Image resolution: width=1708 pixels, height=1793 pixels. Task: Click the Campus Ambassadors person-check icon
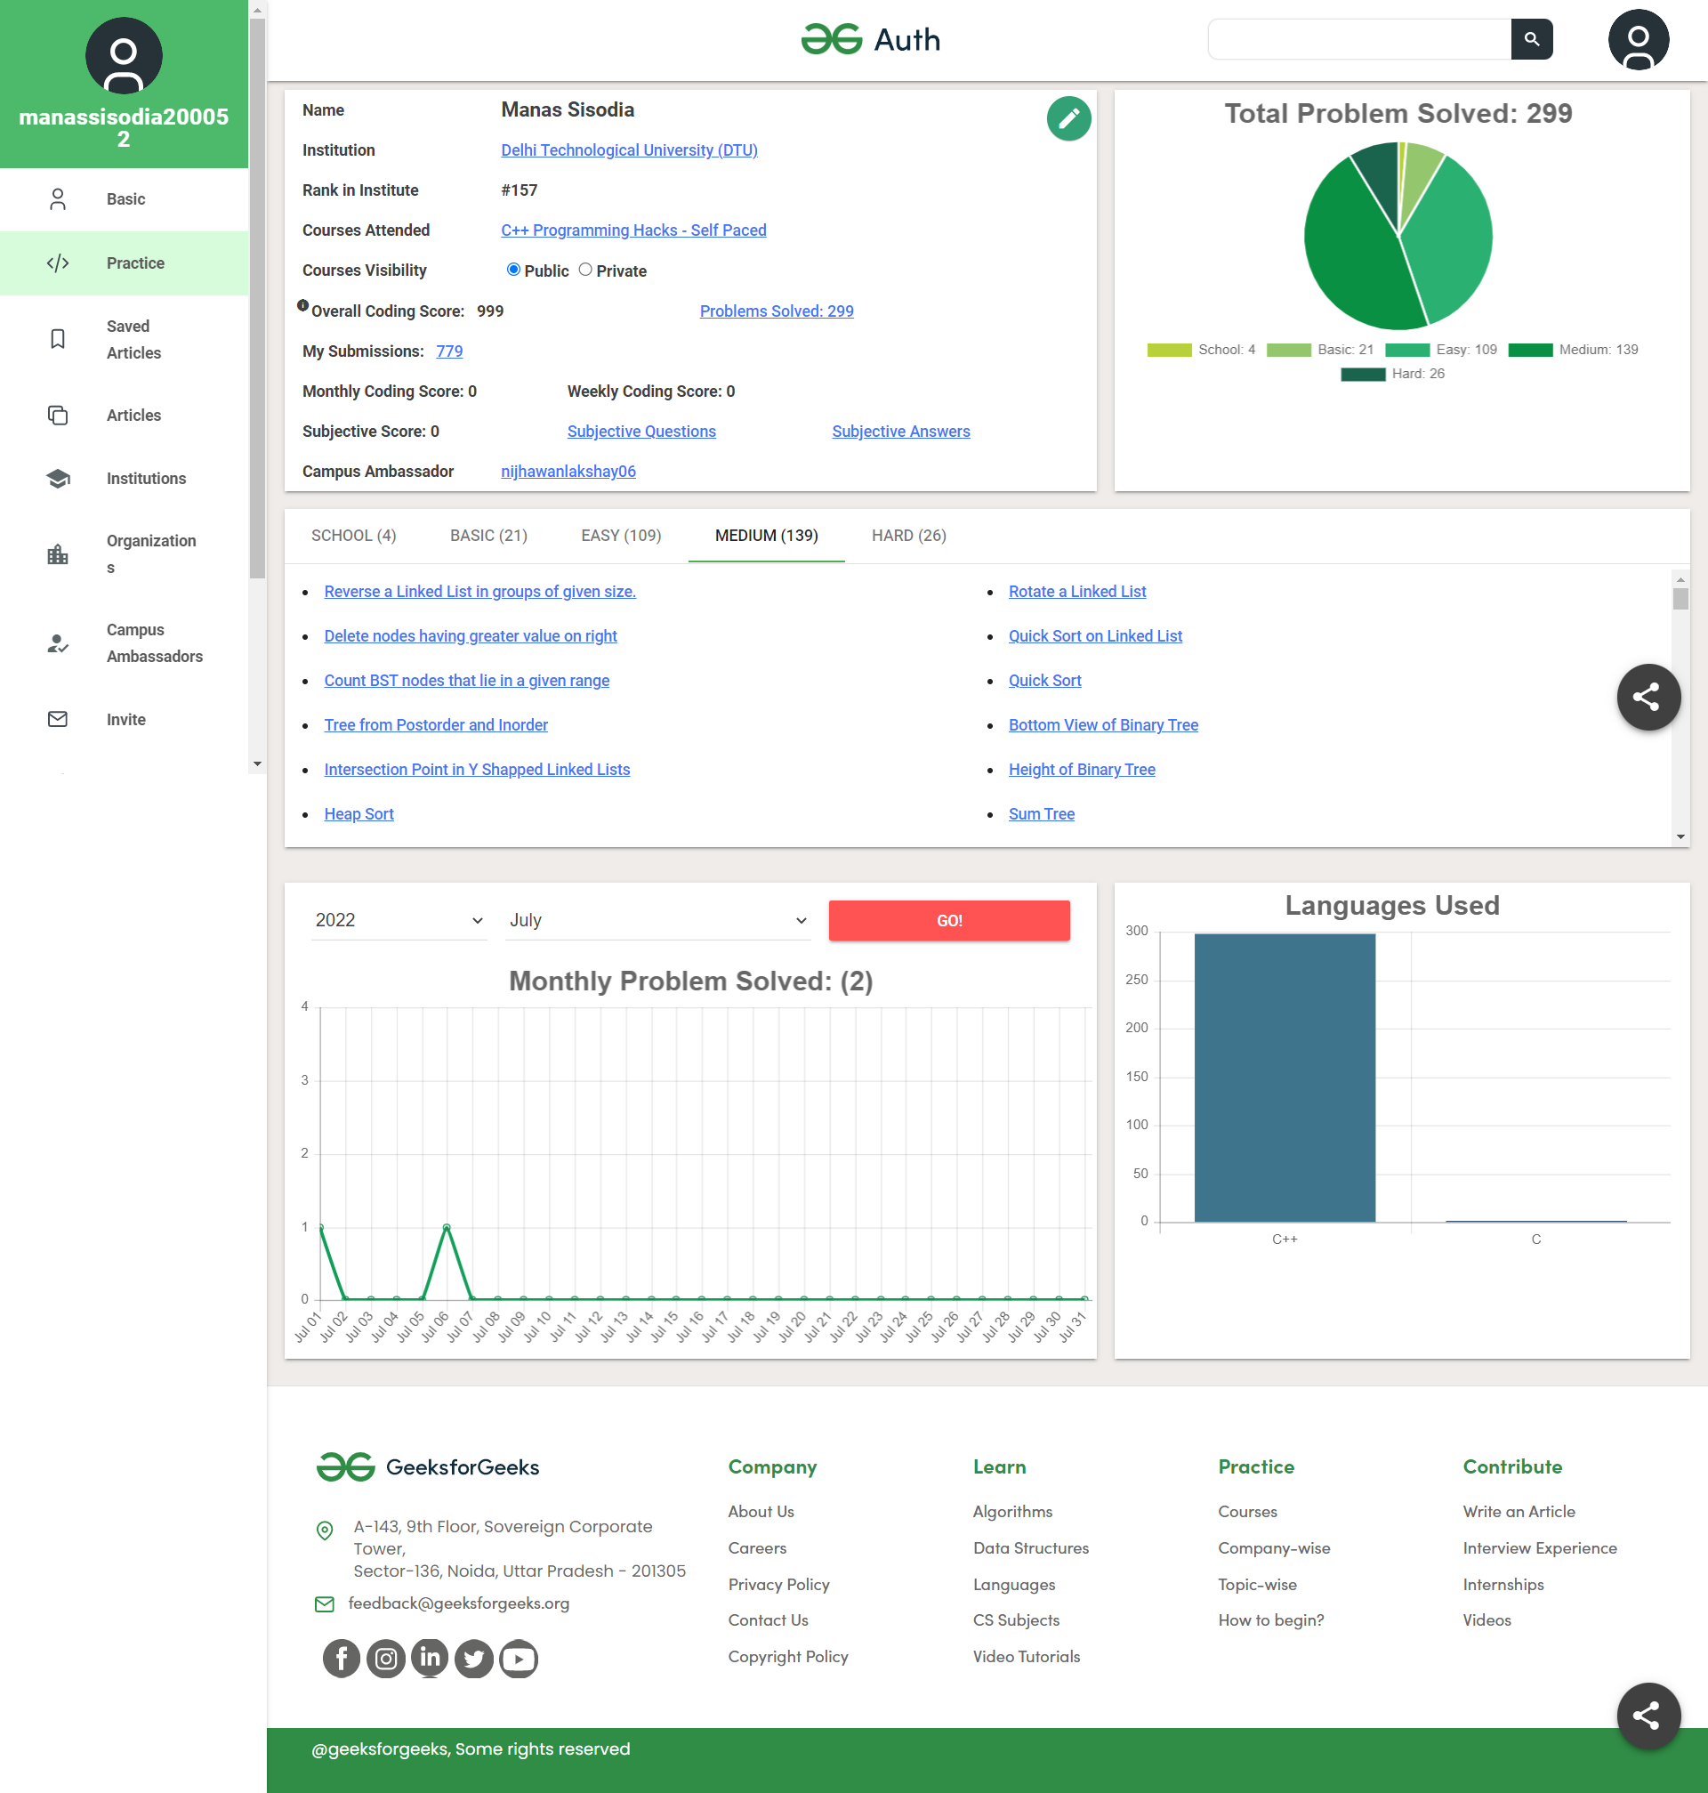point(57,644)
